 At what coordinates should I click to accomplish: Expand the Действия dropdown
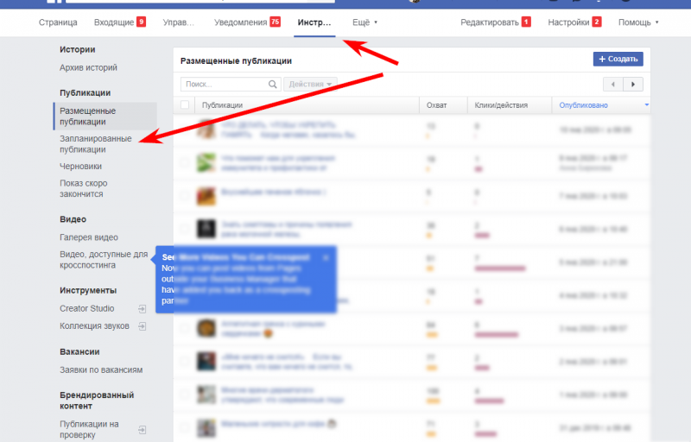point(311,85)
